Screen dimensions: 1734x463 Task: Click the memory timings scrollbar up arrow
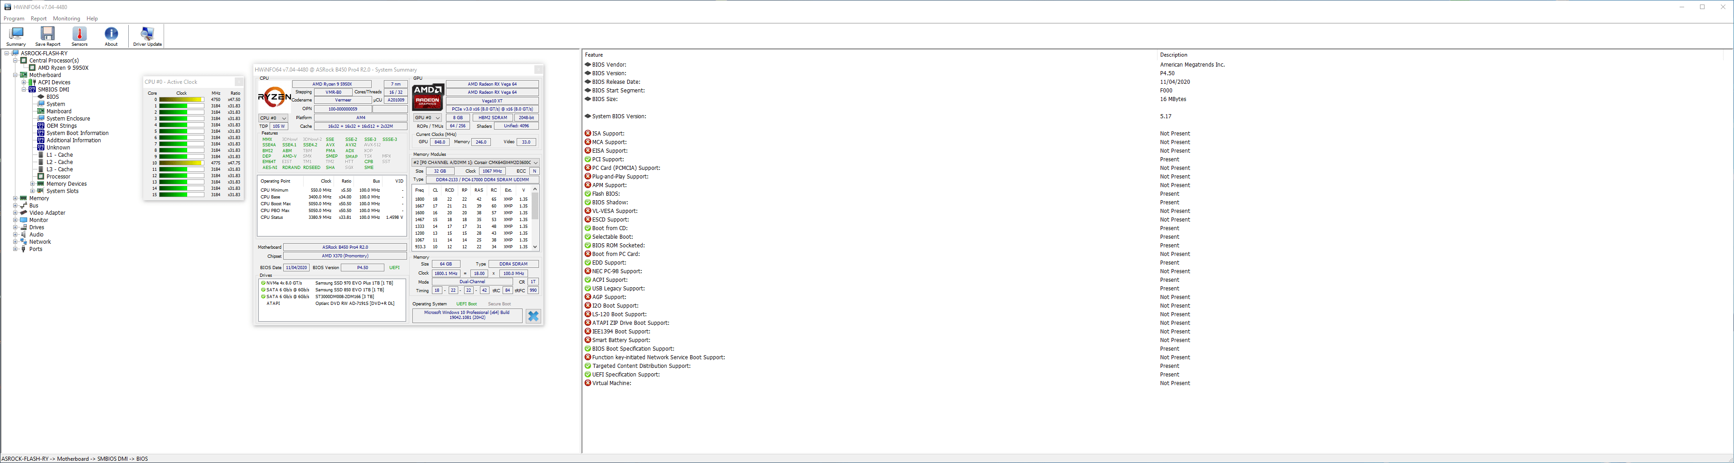click(535, 189)
